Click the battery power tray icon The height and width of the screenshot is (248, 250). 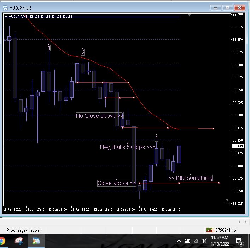(x=187, y=241)
